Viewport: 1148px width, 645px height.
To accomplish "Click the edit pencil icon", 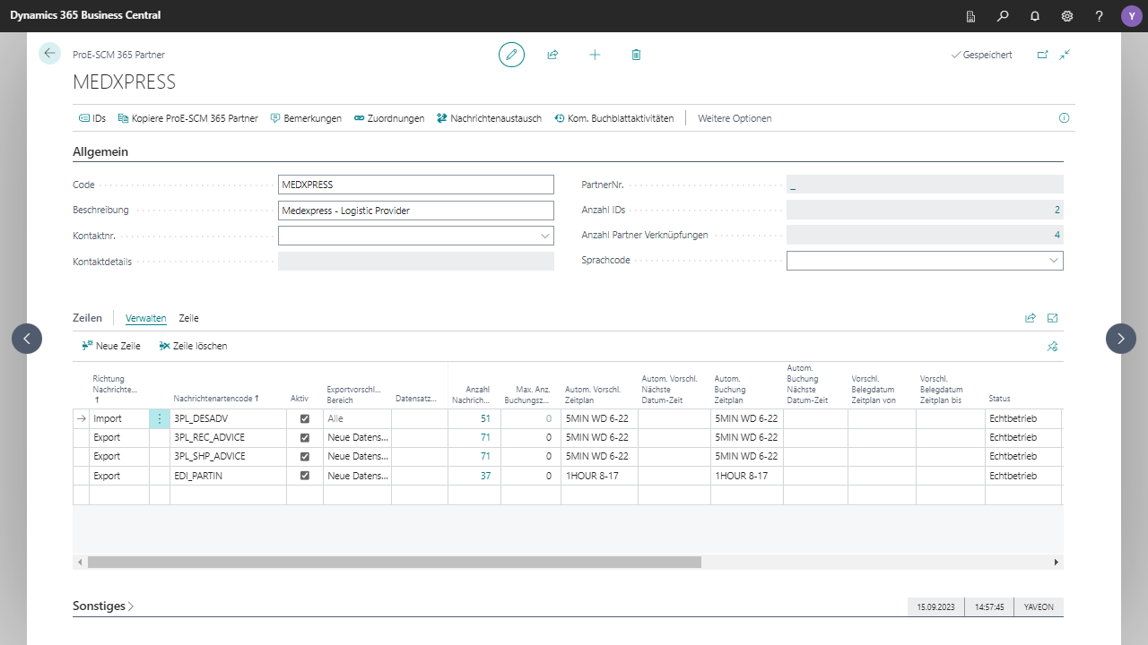I will (511, 55).
